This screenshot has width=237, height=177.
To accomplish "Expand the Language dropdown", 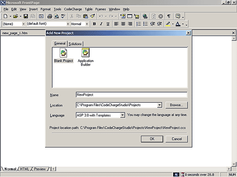I will tap(122, 115).
